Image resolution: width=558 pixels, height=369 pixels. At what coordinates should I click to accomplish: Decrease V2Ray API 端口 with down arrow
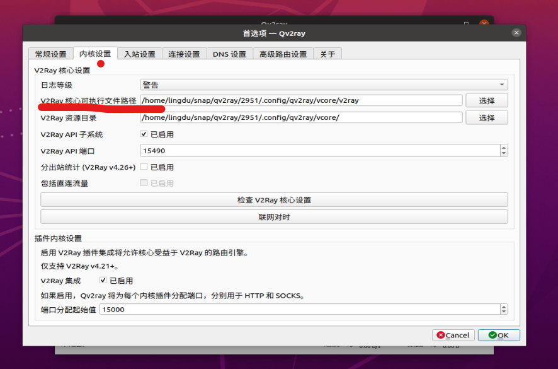click(504, 154)
